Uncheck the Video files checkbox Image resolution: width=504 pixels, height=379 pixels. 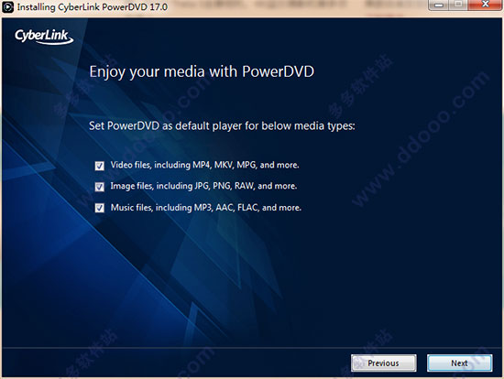(x=99, y=166)
